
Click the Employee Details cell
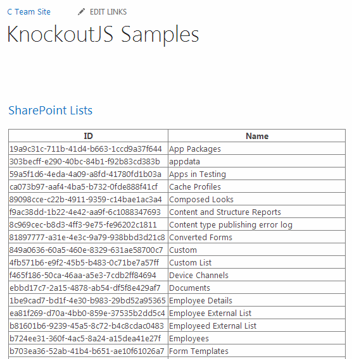(257, 300)
